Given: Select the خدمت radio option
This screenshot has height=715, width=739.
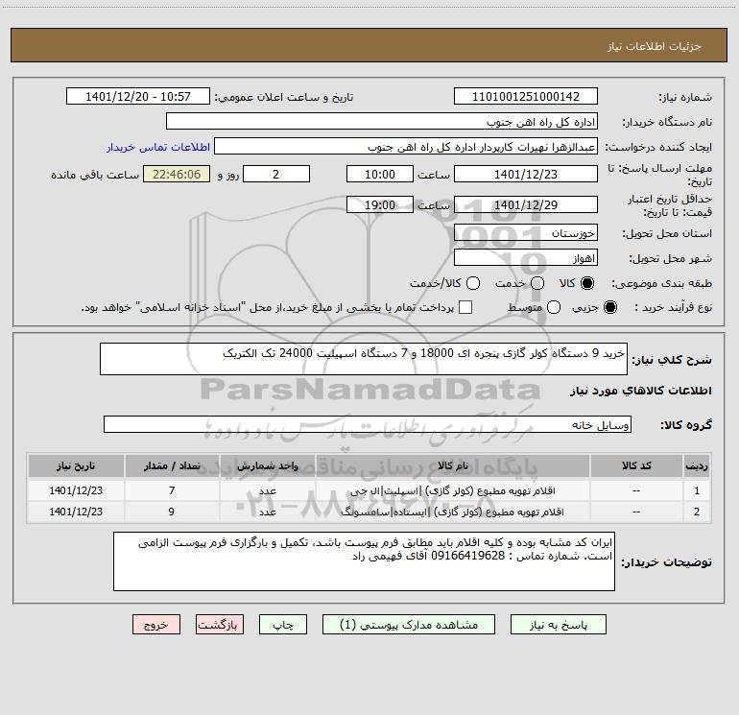Looking at the screenshot, I should click(537, 283).
